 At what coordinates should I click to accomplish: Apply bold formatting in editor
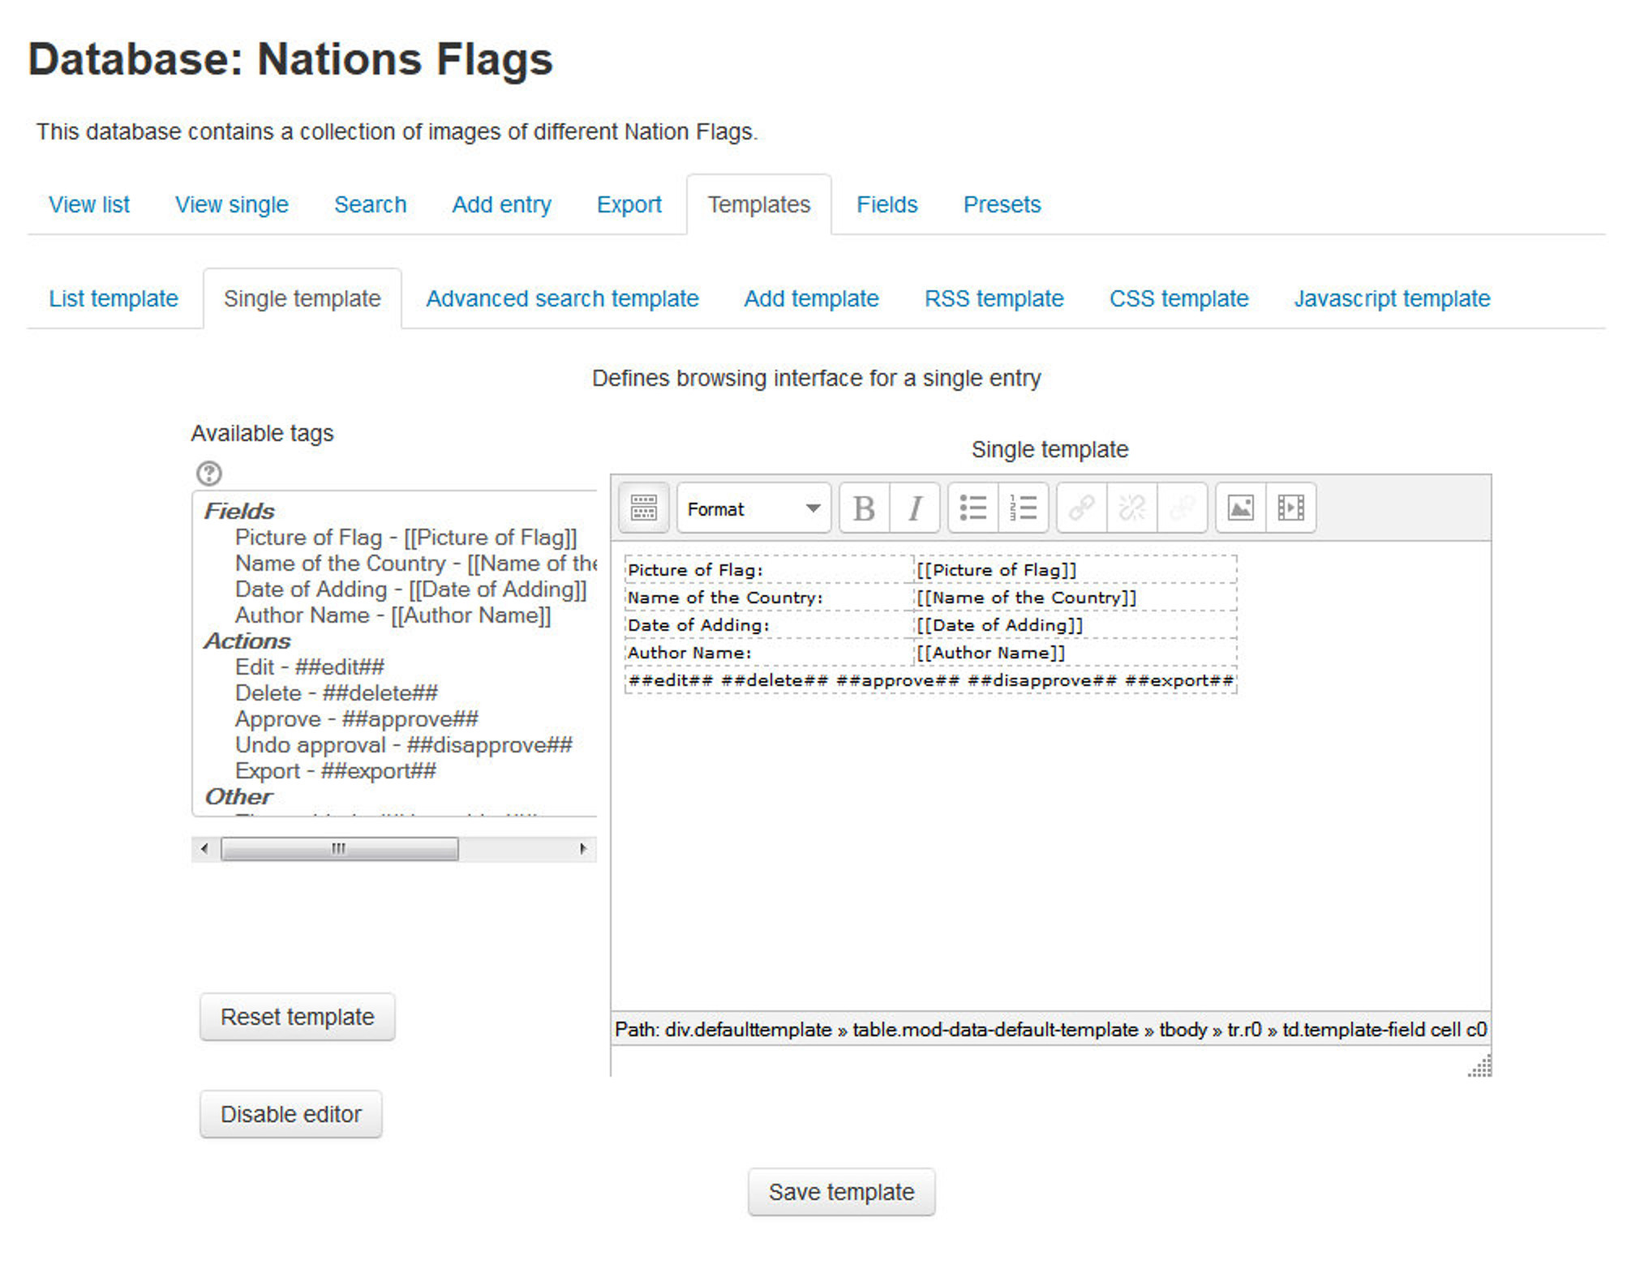tap(864, 508)
